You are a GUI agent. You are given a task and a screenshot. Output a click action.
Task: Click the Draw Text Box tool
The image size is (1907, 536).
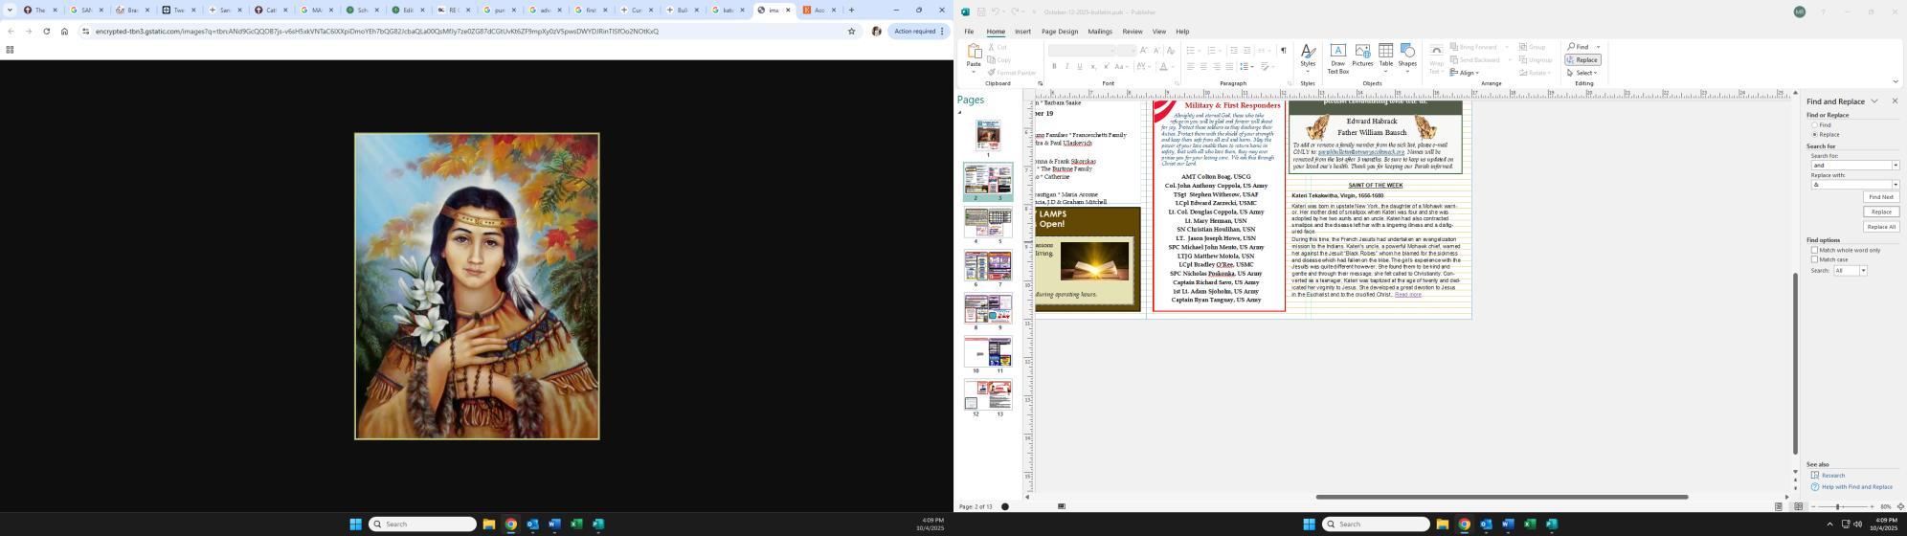pos(1337,57)
